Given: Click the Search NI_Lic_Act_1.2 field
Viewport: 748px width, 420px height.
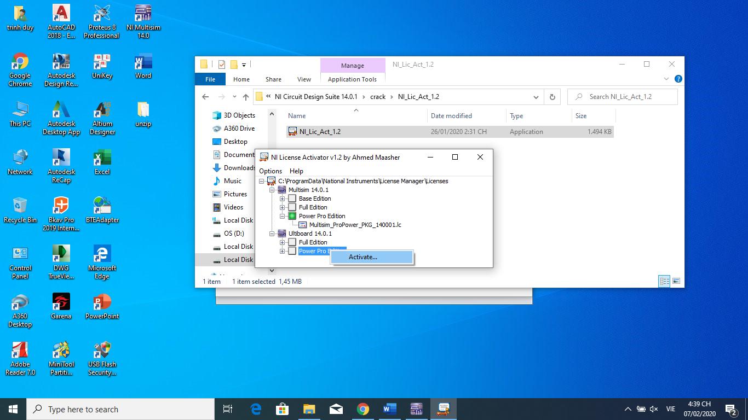Looking at the screenshot, I should point(623,97).
